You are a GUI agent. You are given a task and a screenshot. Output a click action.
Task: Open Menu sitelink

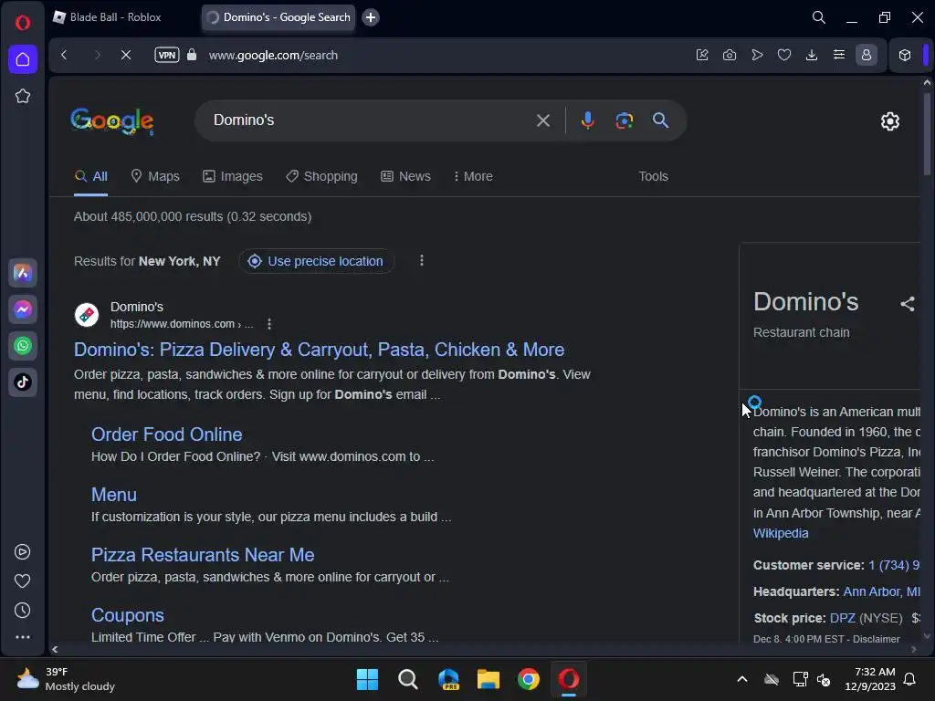114,495
